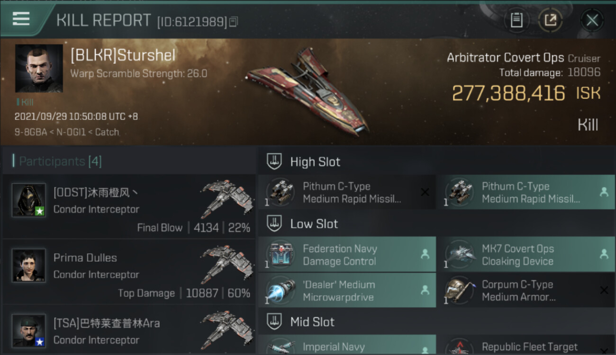Close the kill report window
The image size is (616, 355).
[x=592, y=20]
